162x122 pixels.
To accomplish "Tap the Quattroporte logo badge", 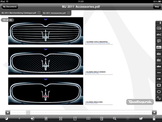I will point(140,102).
